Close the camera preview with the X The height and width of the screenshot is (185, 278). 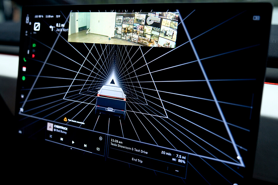(72, 15)
